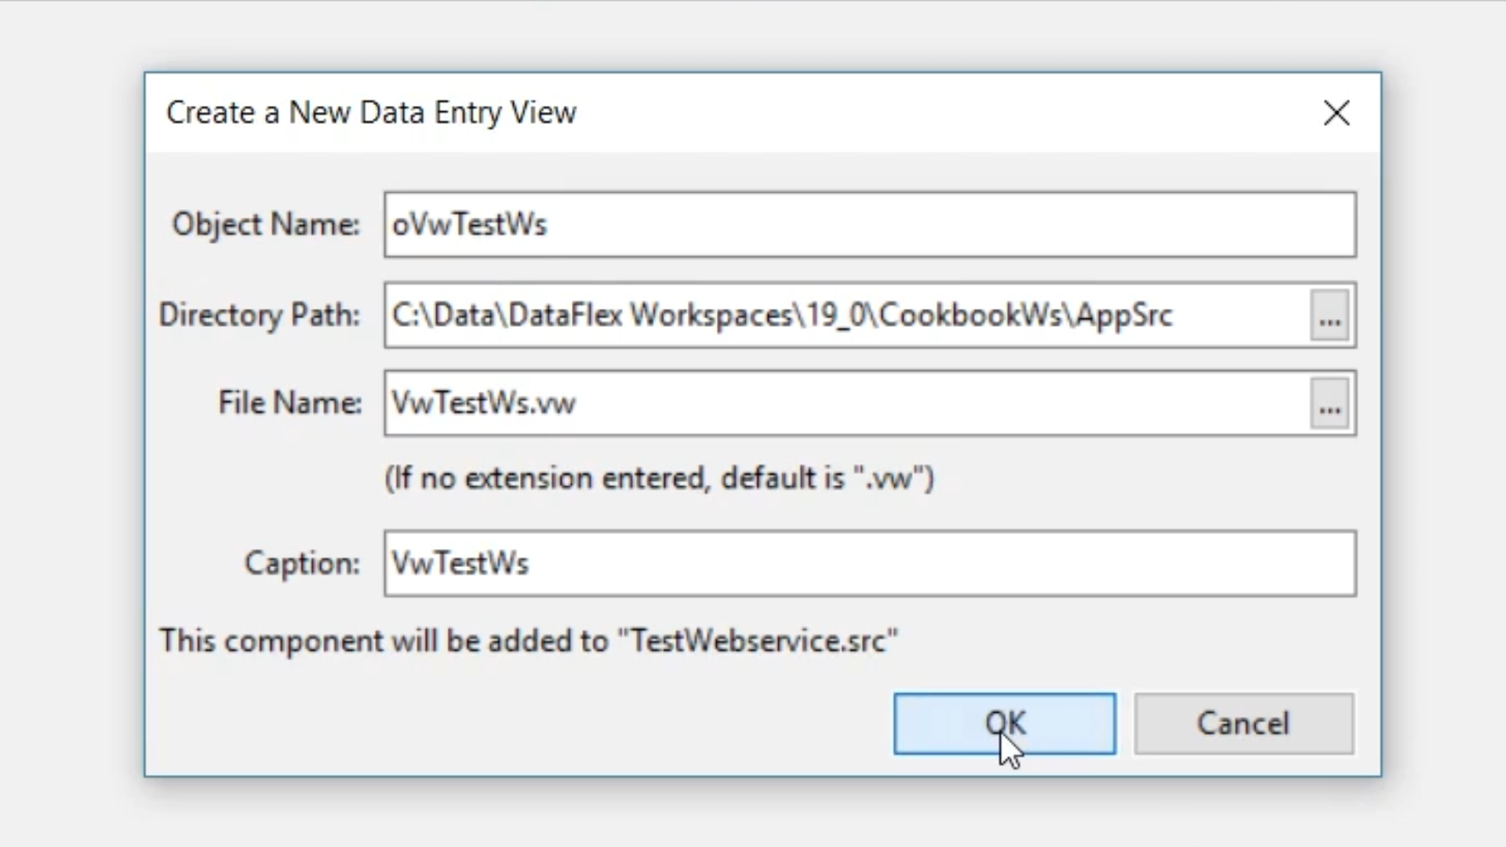
Task: Click the browse button beside Directory Path
Action: coord(1330,315)
